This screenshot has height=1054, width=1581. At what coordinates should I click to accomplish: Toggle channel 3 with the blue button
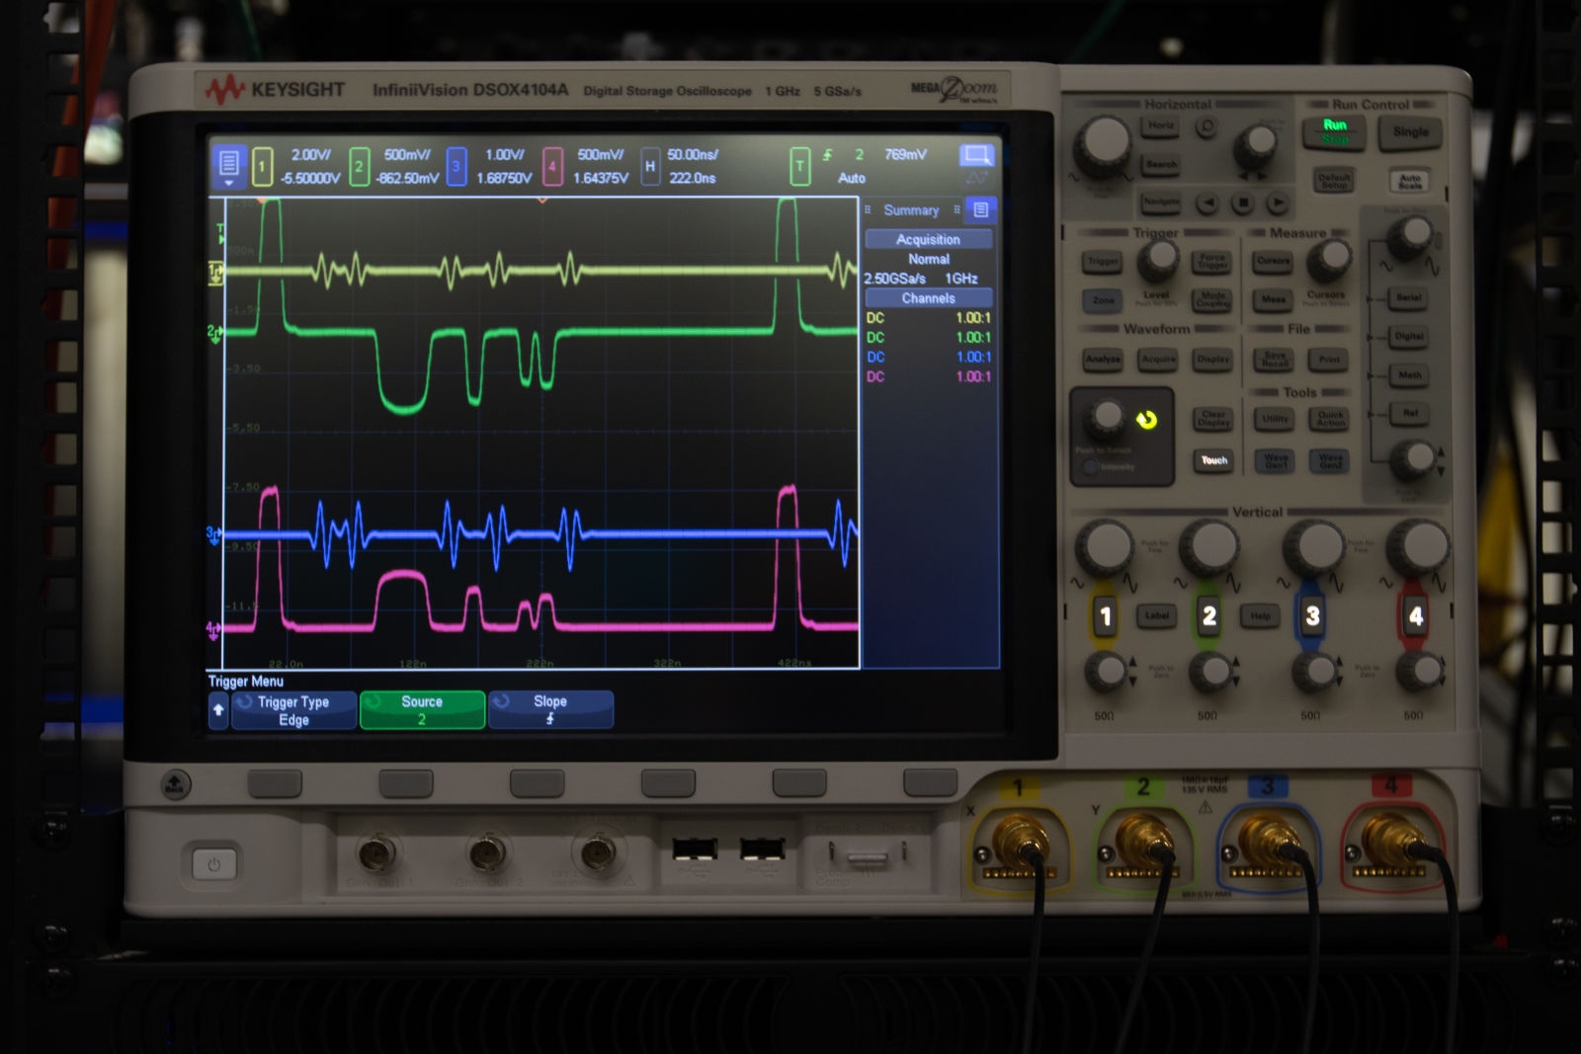click(1311, 617)
